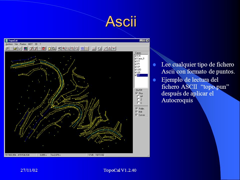Viewport: 240px width, 180px height.
Task: Click the zoom extents crosshair icon
Action: (x=72, y=48)
